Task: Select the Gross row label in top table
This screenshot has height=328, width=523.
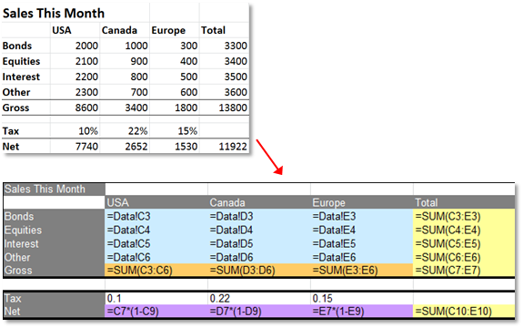Action: coord(15,108)
